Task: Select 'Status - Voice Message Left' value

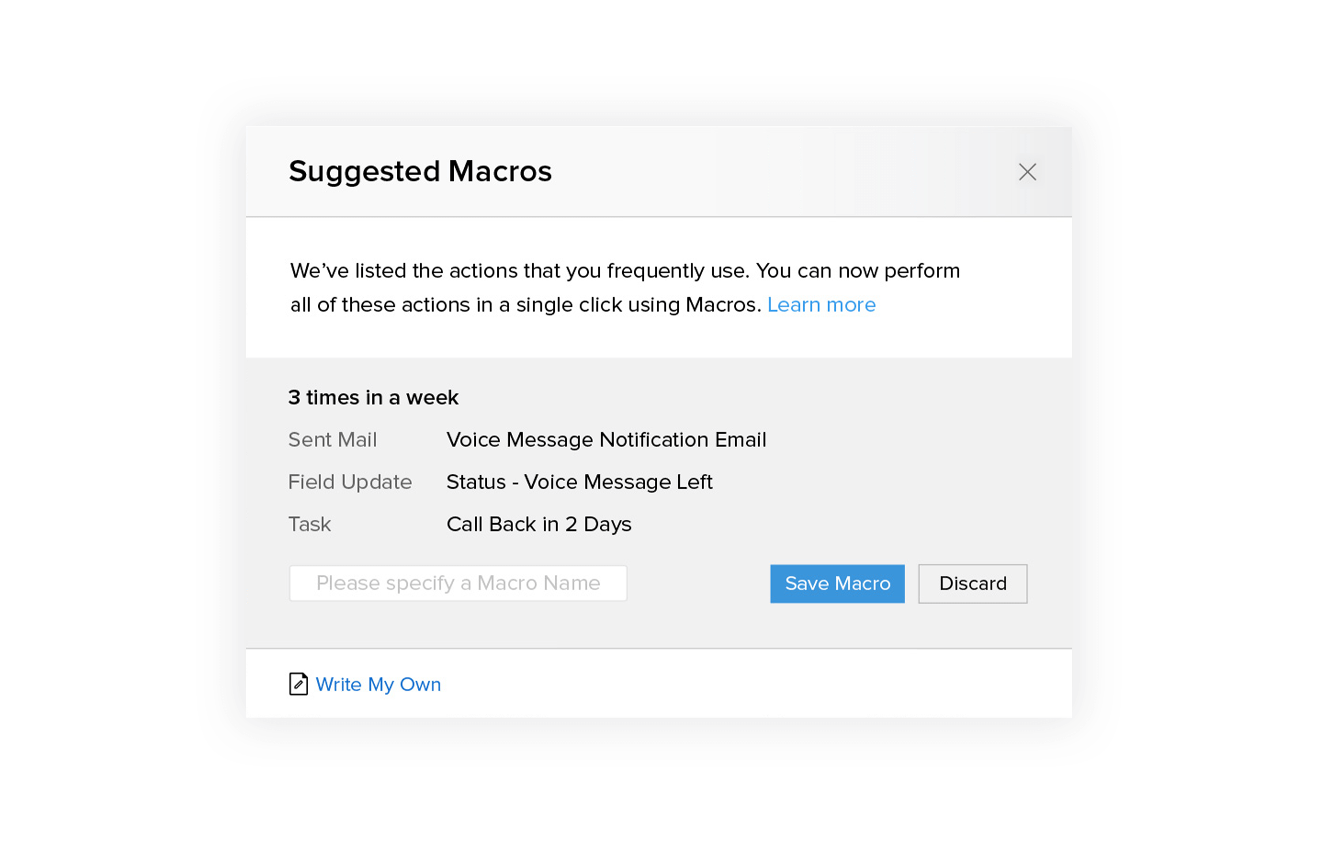Action: click(579, 482)
